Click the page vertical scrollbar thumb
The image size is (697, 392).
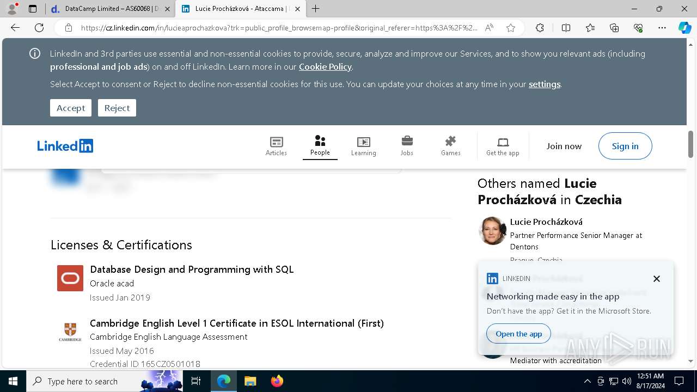691,144
